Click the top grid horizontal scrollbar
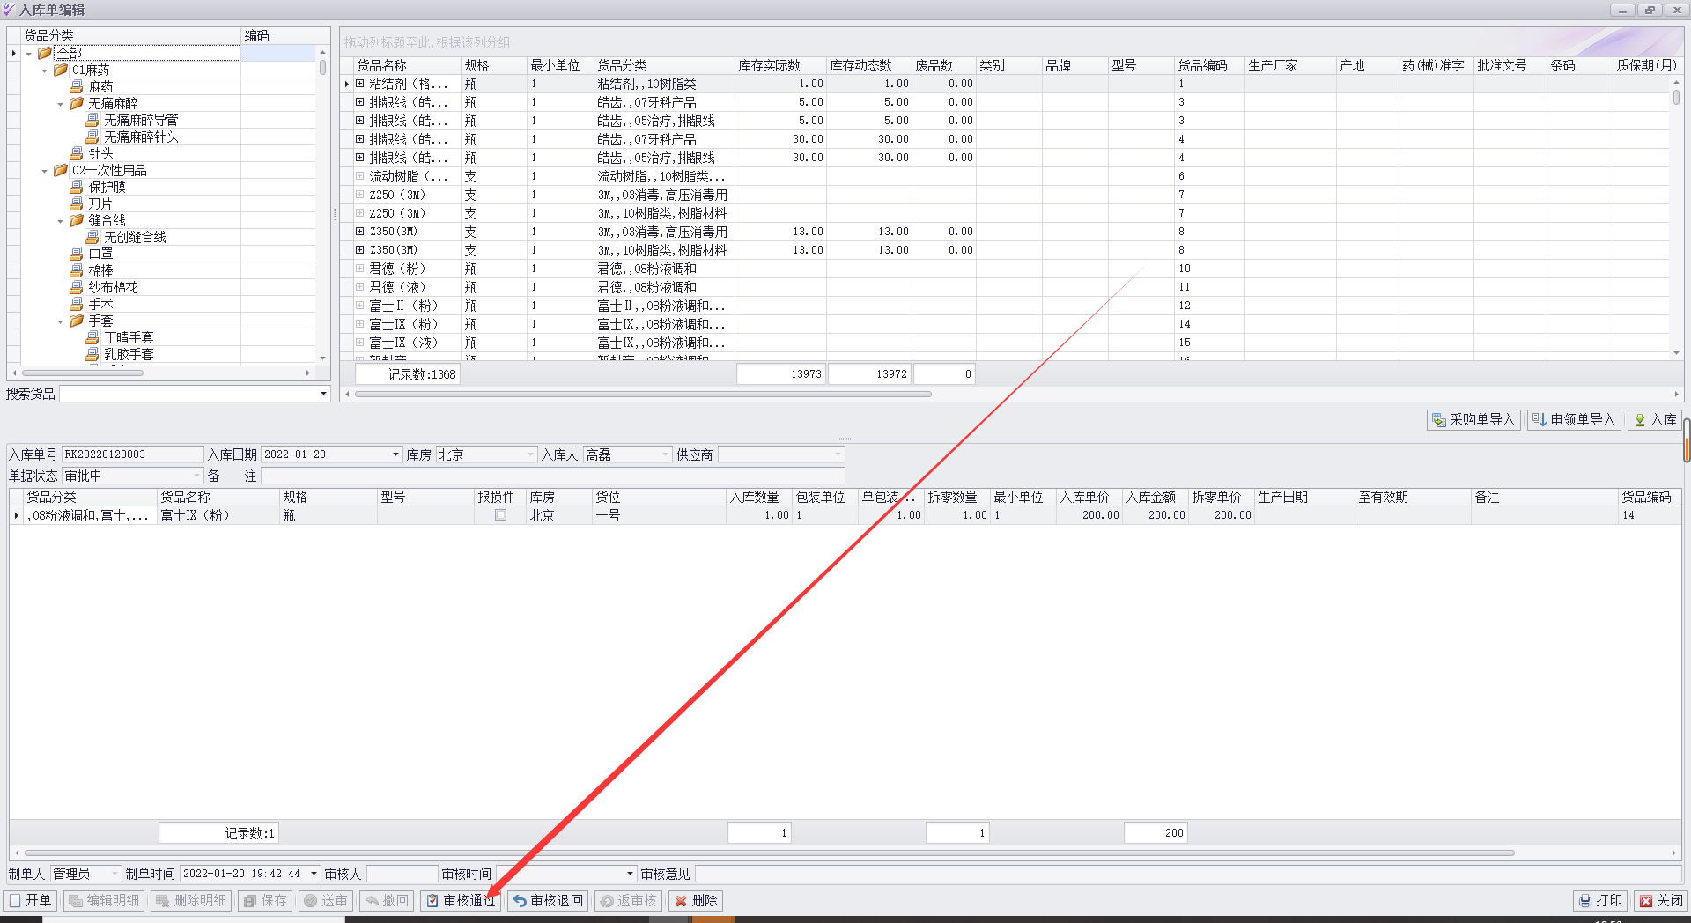The image size is (1691, 923). pyautogui.click(x=643, y=394)
